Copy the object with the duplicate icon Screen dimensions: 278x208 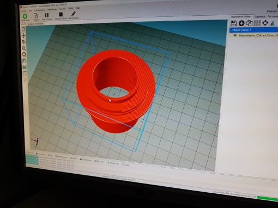249,23
